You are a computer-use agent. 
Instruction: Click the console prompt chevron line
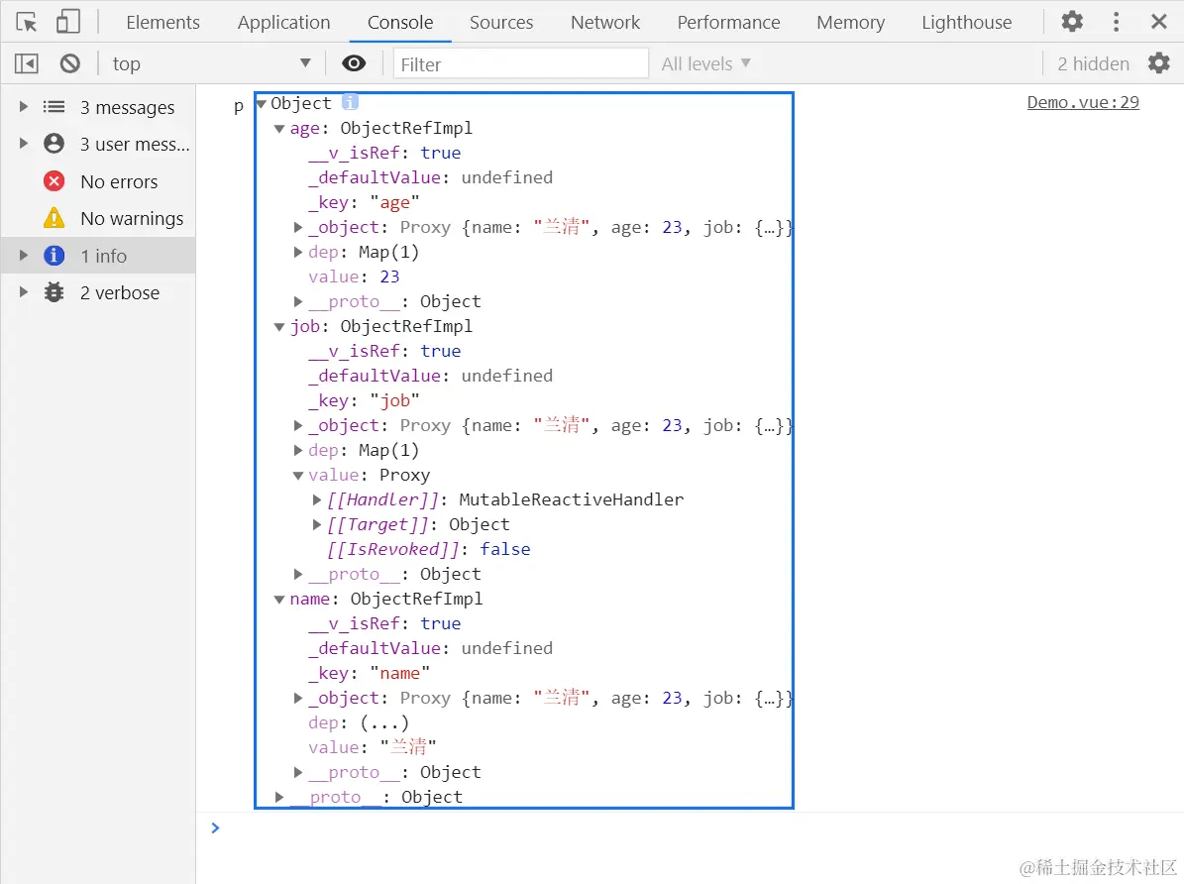click(x=215, y=829)
